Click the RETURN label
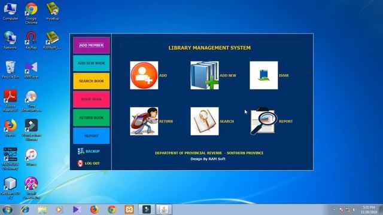The image size is (383, 215). 166,121
